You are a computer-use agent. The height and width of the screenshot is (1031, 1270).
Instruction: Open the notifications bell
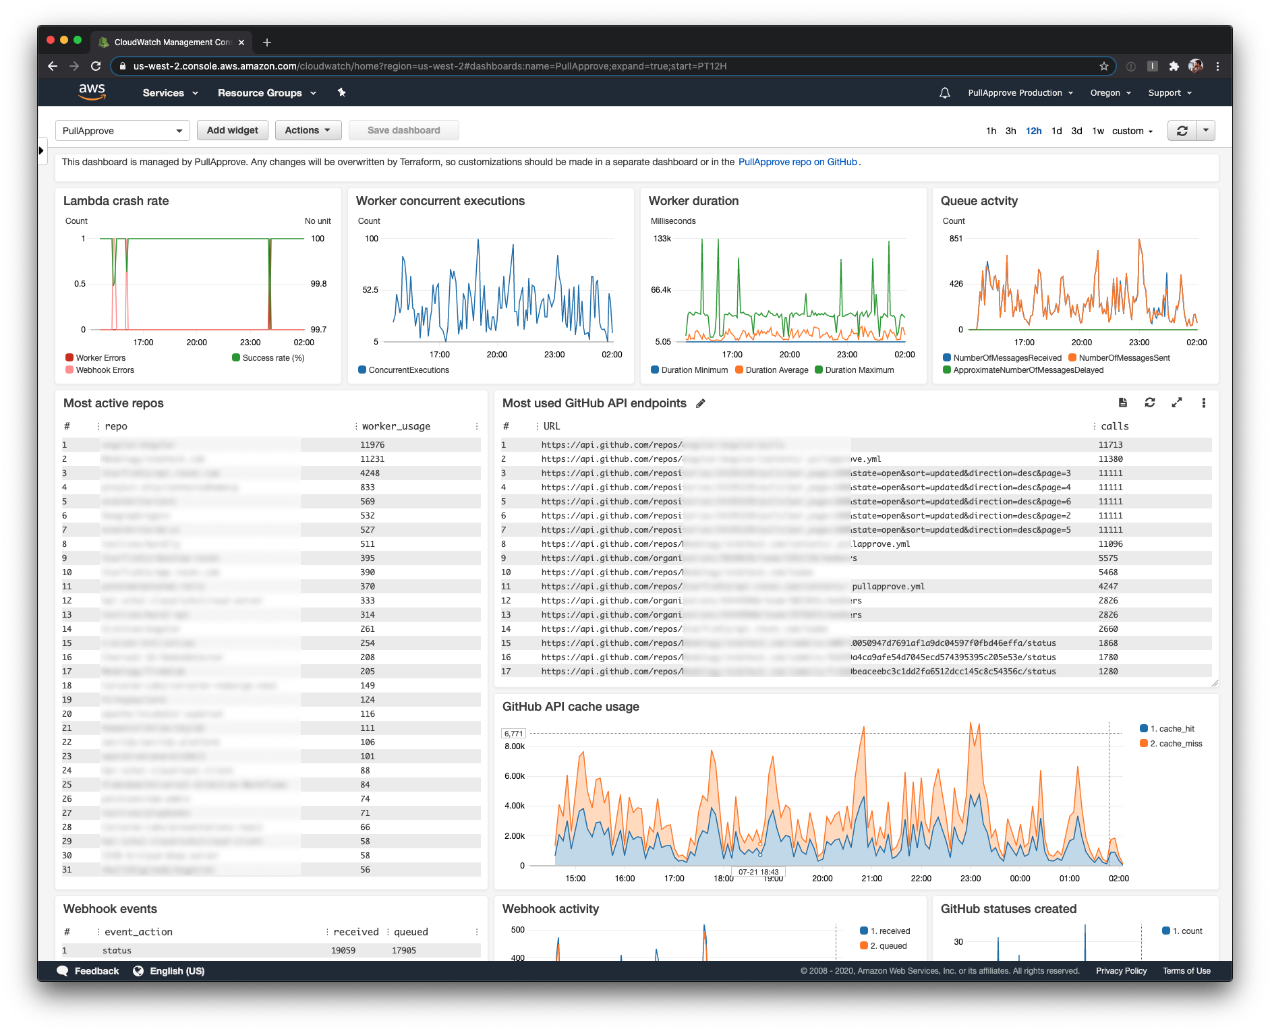click(x=945, y=93)
